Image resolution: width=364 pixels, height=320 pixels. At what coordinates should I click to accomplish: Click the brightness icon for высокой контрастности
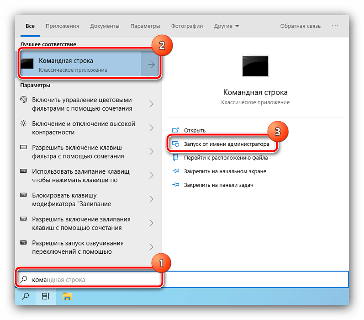click(x=23, y=123)
